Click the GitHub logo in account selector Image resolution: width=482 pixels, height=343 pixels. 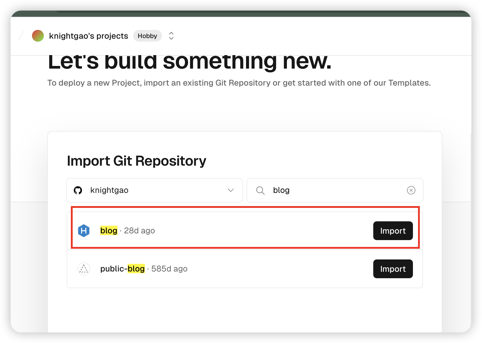point(78,190)
